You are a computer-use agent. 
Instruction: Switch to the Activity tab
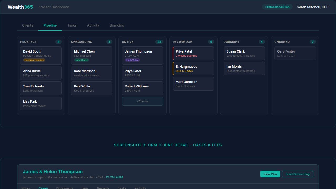(93, 25)
